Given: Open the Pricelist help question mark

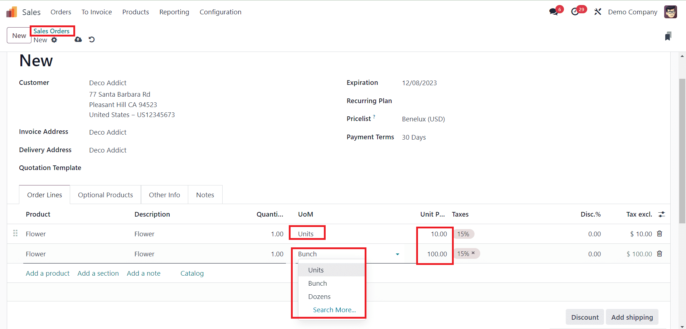Looking at the screenshot, I should 374,116.
